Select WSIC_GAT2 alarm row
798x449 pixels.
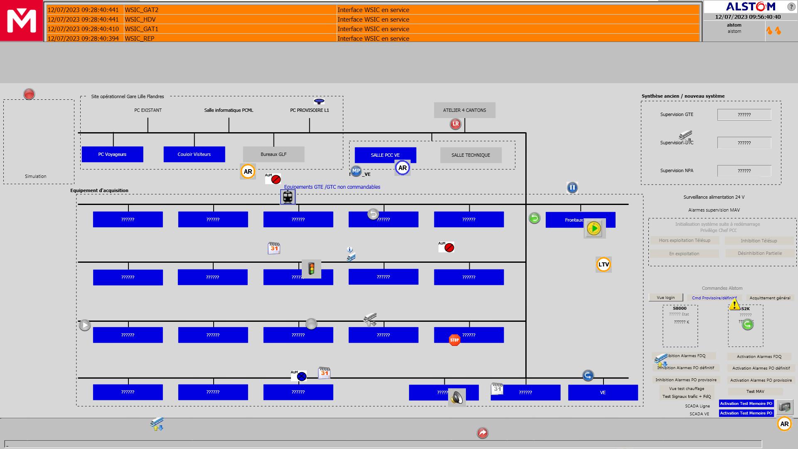[x=373, y=10]
